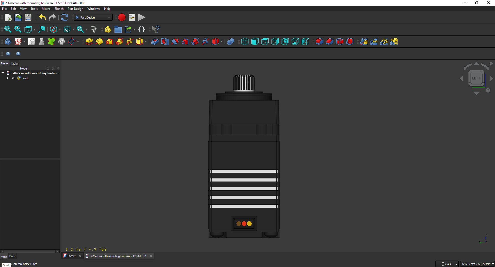Switch to the Data property tab
The width and height of the screenshot is (495, 267).
point(12,256)
